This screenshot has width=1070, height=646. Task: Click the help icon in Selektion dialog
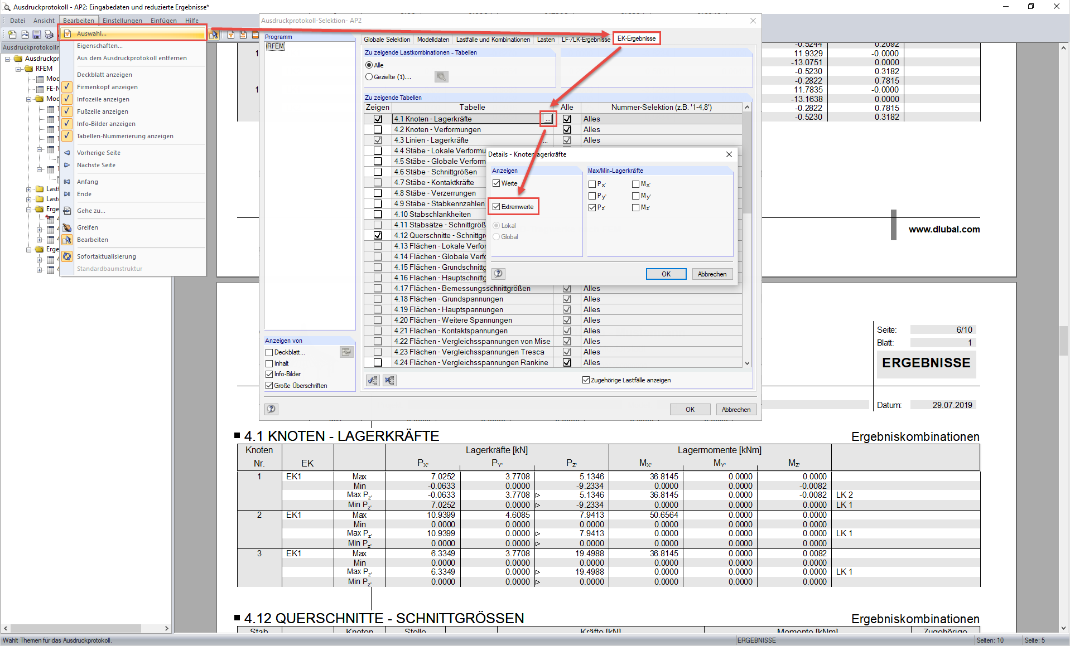tap(271, 409)
